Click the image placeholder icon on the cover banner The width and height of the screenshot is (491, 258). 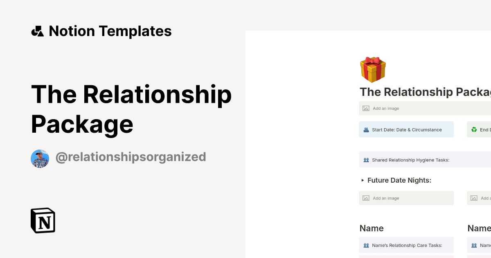(x=365, y=108)
